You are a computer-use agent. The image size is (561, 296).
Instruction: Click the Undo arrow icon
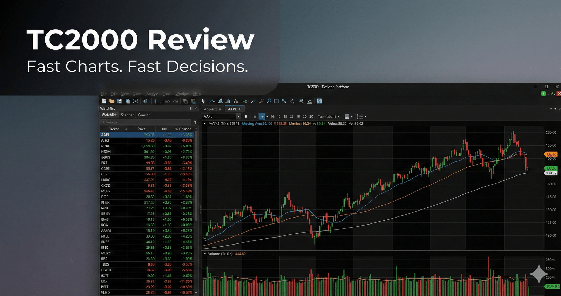point(168,101)
